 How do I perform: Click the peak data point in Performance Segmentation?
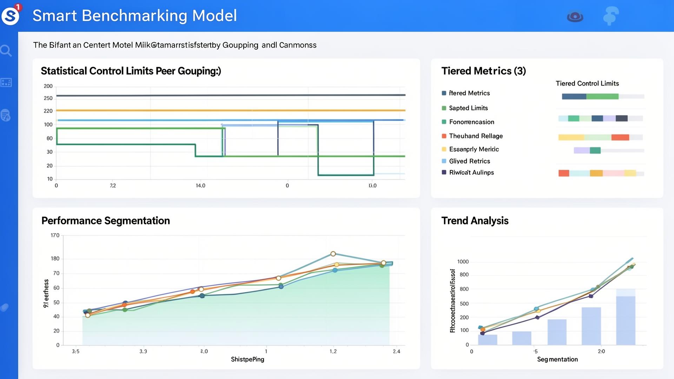333,254
